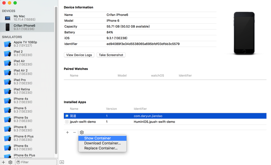The width and height of the screenshot is (271, 165).
Task: Click the sidebar bottom gear icon
Action: click(11, 162)
